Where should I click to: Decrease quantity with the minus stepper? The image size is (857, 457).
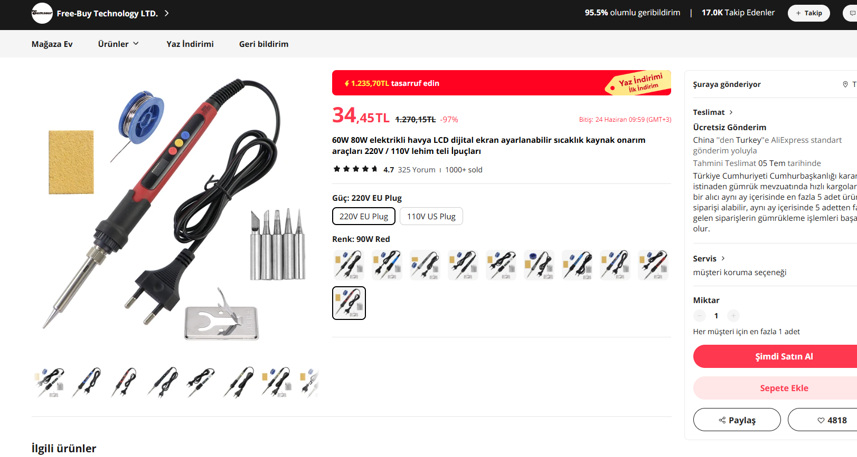tap(700, 316)
